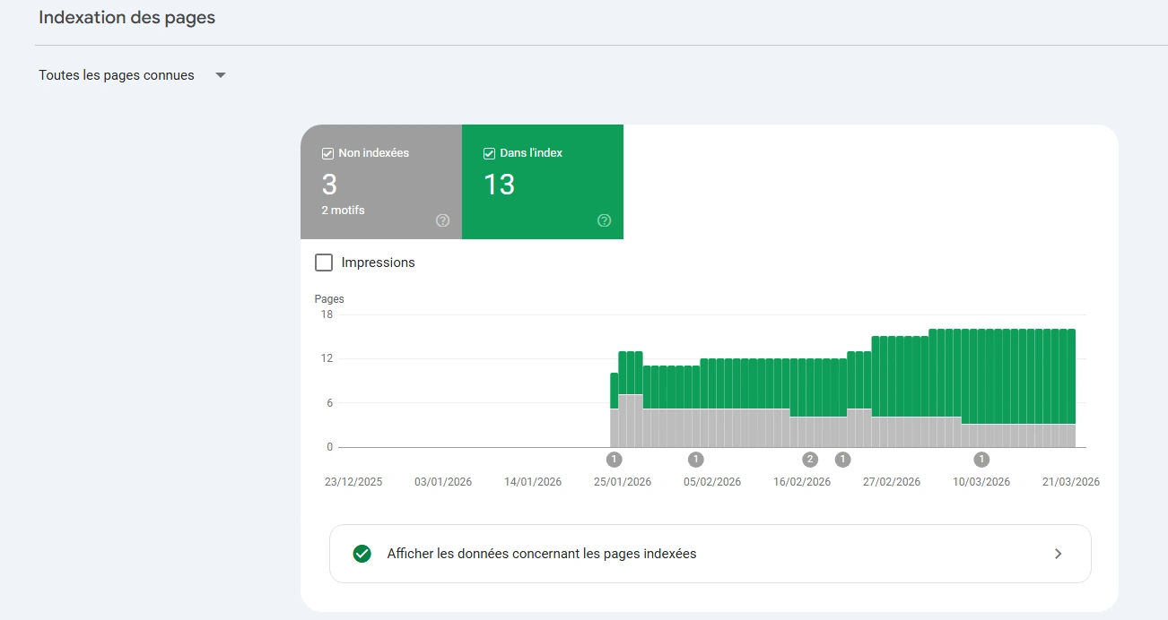Click the green checkmark beside the indexed pages row

pyautogui.click(x=362, y=554)
